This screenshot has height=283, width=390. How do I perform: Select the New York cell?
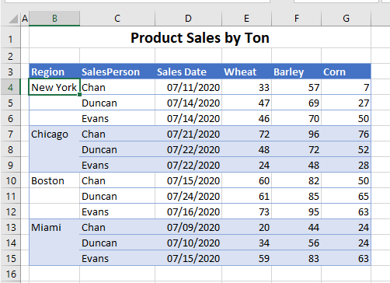[x=54, y=87]
